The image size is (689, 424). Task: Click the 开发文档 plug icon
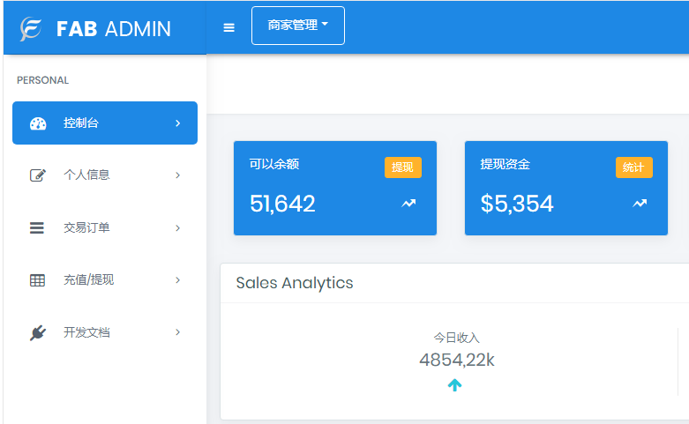[x=37, y=333]
